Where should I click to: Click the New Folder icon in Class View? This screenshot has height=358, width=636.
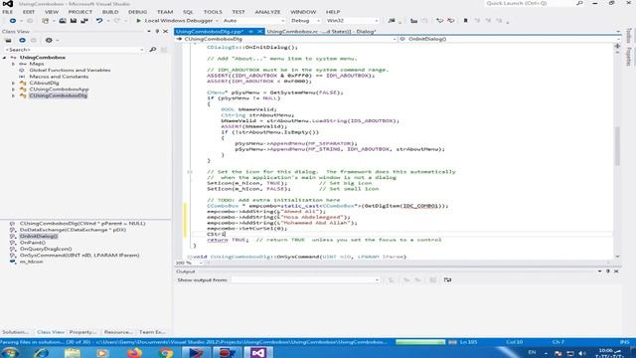click(x=8, y=40)
